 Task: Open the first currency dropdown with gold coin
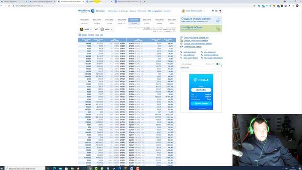pyautogui.click(x=86, y=29)
